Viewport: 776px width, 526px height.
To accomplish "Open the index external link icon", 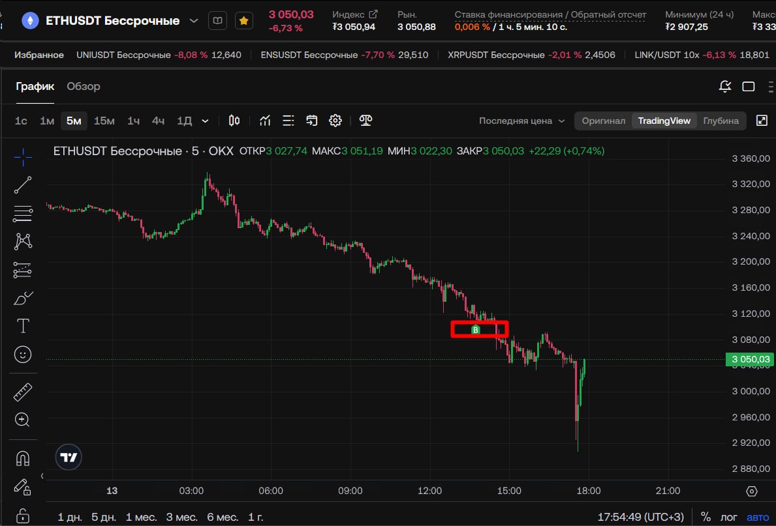I will (373, 14).
